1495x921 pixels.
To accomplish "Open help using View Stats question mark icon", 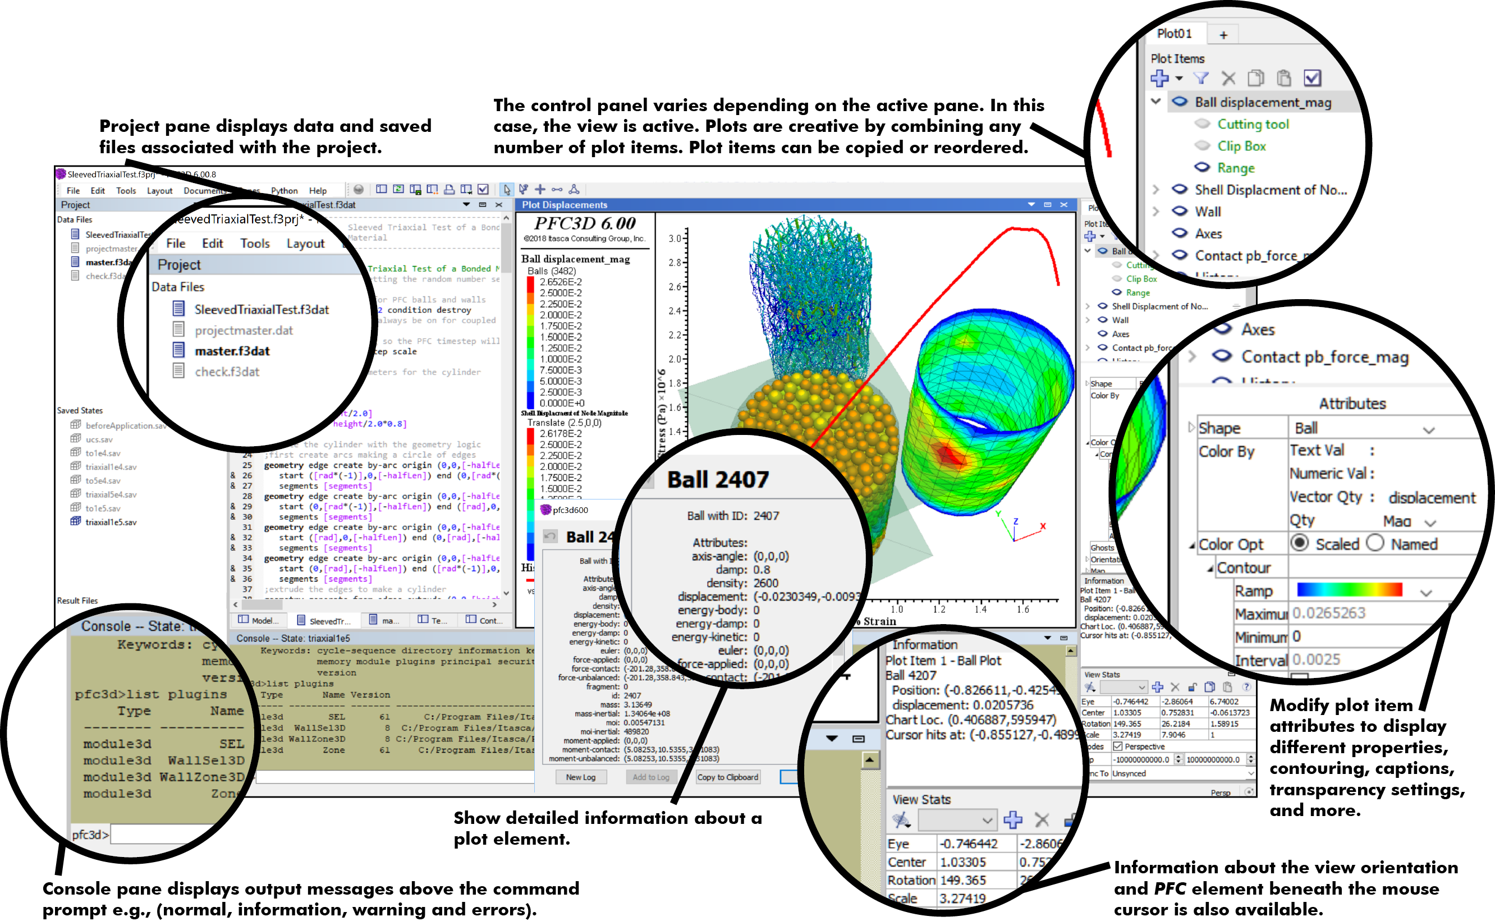I will [1246, 687].
